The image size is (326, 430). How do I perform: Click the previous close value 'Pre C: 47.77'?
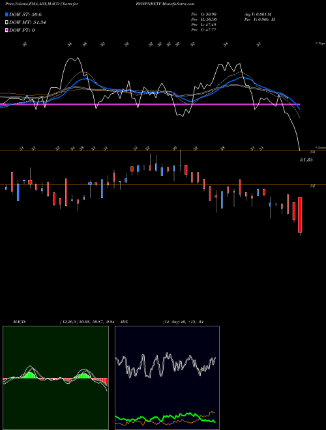(x=204, y=30)
